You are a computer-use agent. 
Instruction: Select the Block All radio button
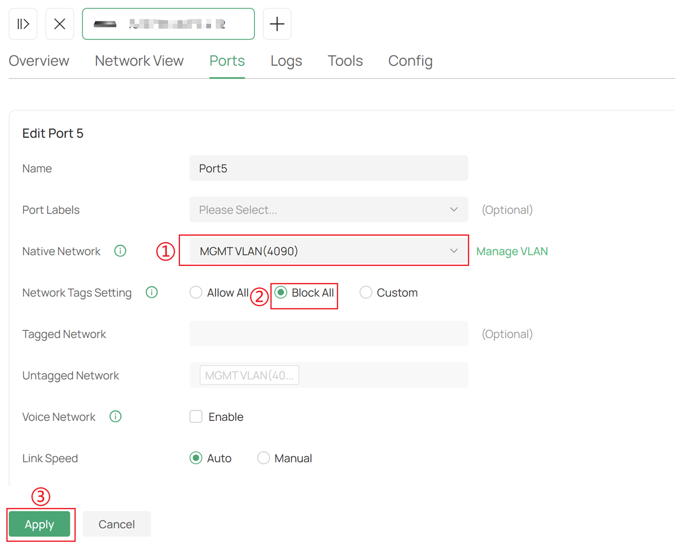pos(281,292)
